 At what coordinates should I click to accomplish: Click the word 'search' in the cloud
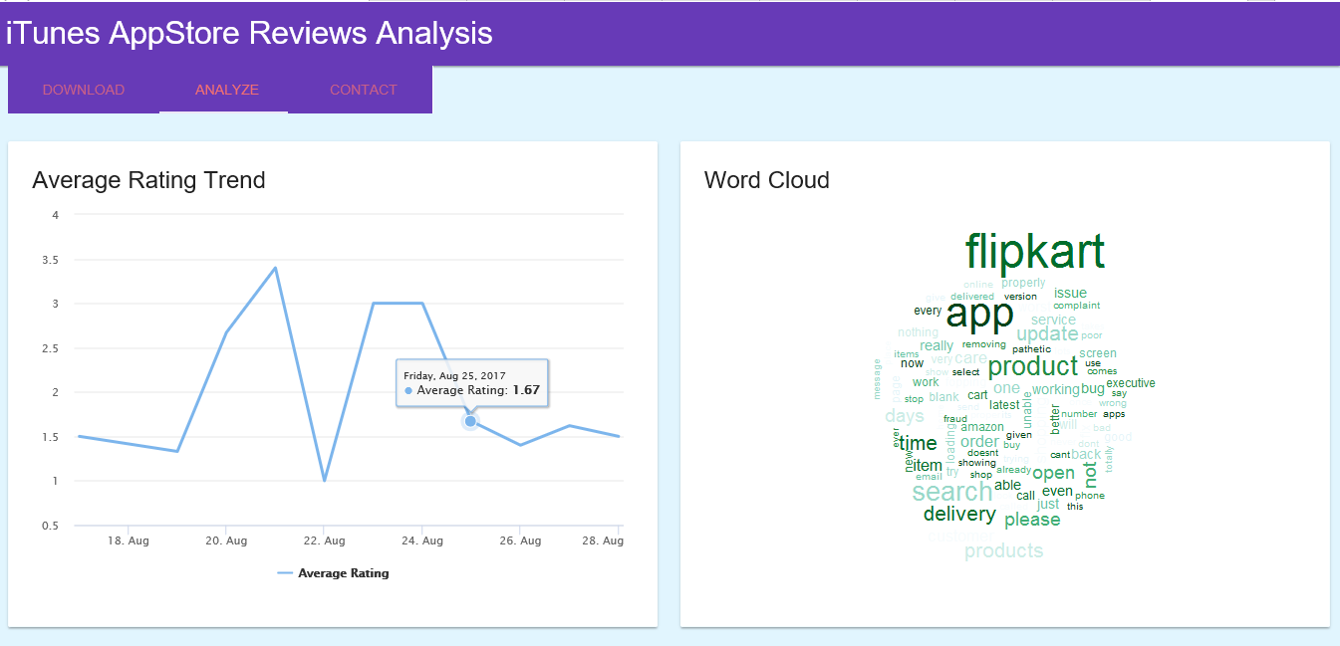[952, 491]
